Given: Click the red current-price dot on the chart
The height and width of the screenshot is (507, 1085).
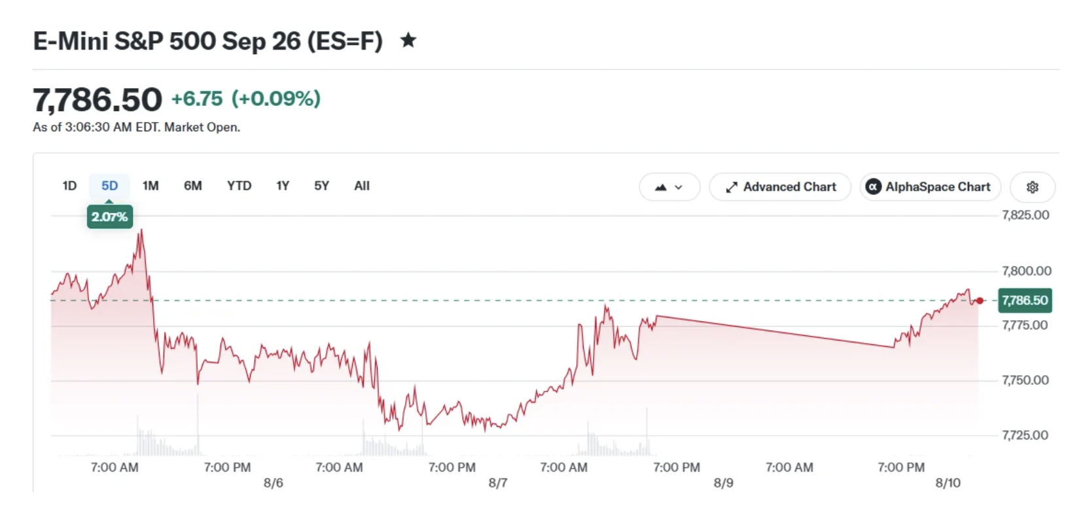Looking at the screenshot, I should (980, 301).
